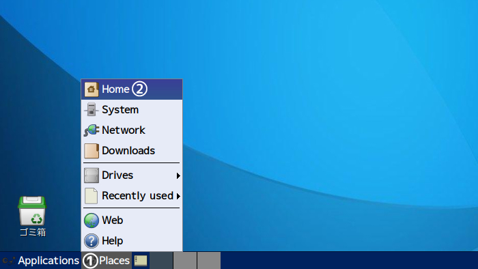This screenshot has width=478, height=269.
Task: Click the Drives menu label
Action: pos(117,175)
